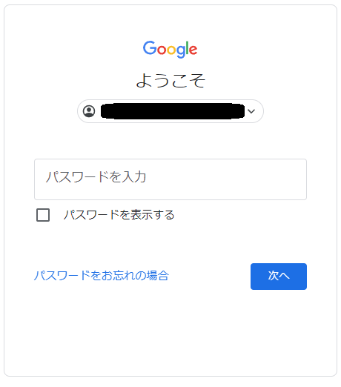Click the ようこそ welcome heading
The height and width of the screenshot is (387, 341).
[170, 81]
